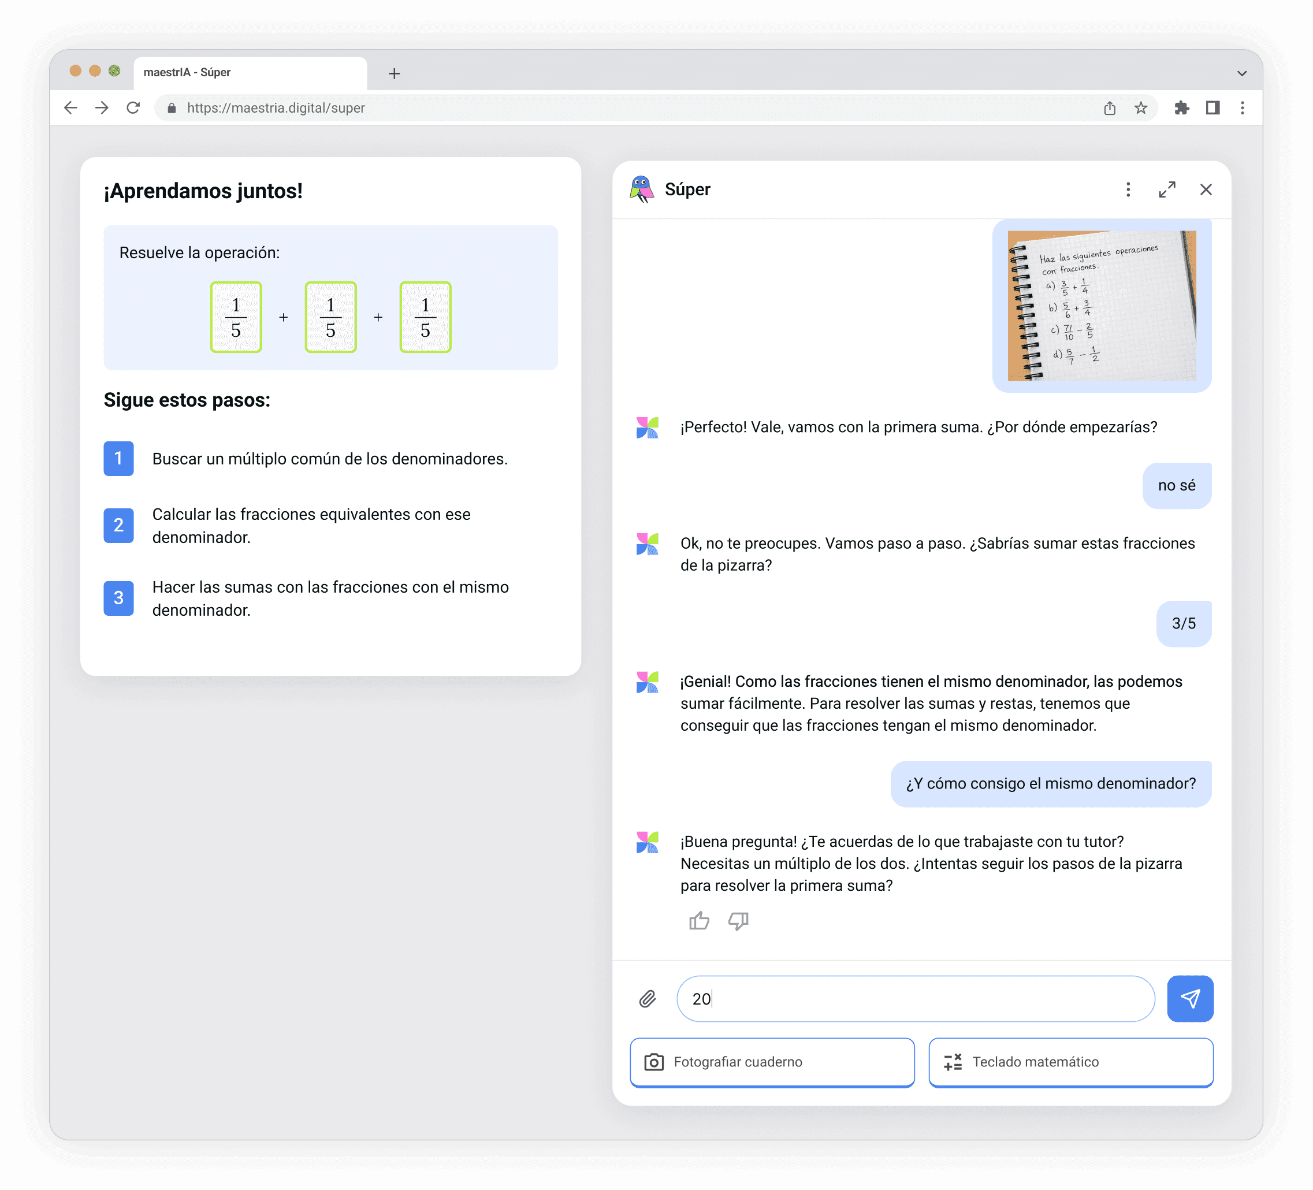Reload the maestrIA page

tap(133, 107)
